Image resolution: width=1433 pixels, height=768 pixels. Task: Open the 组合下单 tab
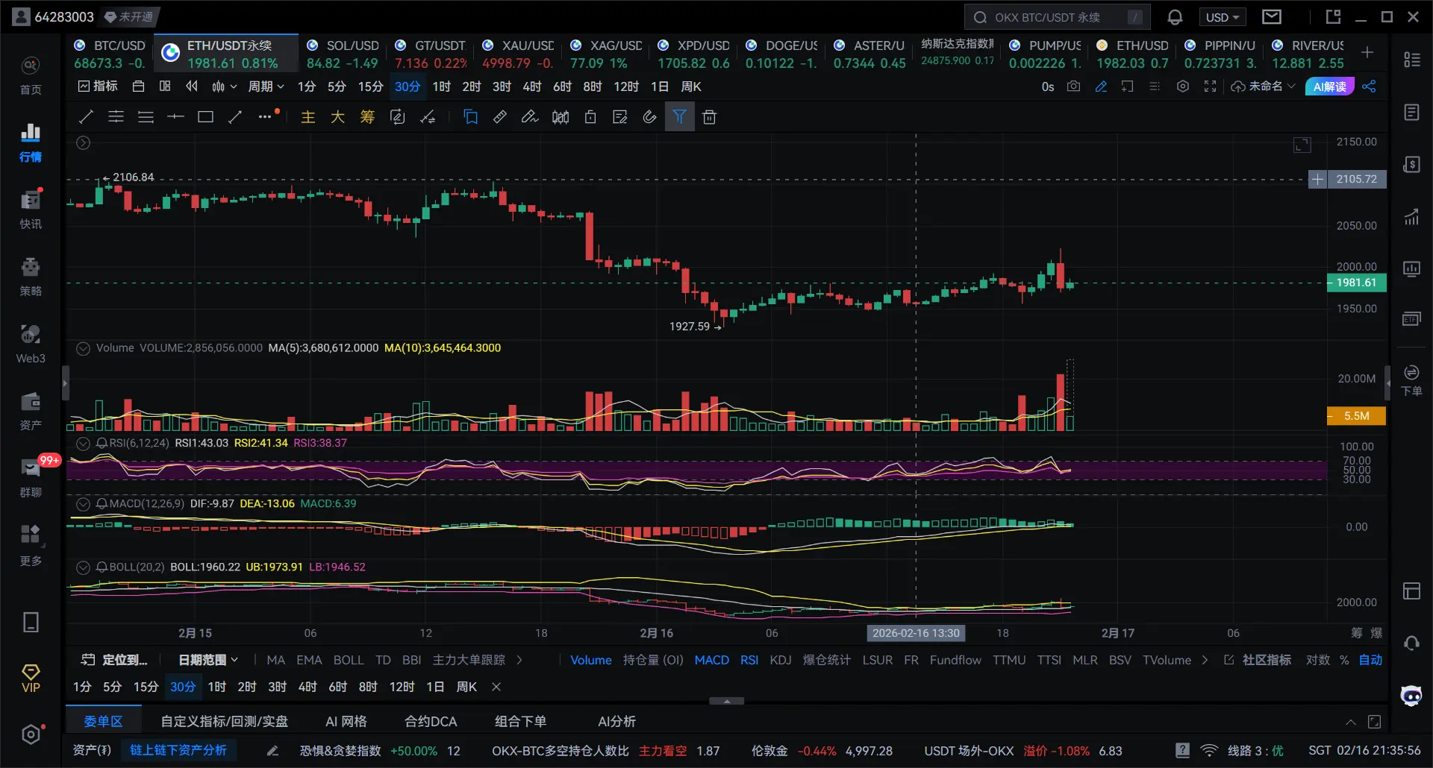520,722
